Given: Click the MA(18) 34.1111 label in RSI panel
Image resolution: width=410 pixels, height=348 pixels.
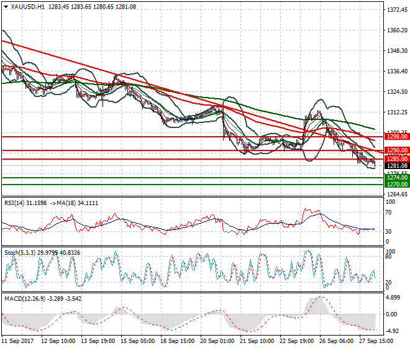Looking at the screenshot, I should (x=76, y=203).
